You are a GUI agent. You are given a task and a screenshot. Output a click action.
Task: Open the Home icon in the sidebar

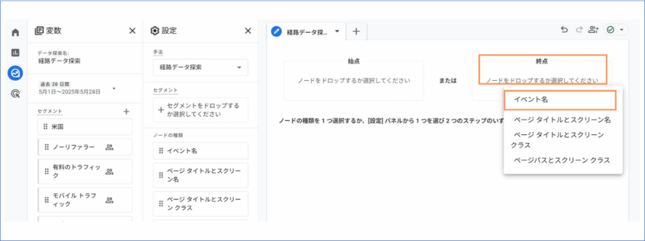click(15, 33)
